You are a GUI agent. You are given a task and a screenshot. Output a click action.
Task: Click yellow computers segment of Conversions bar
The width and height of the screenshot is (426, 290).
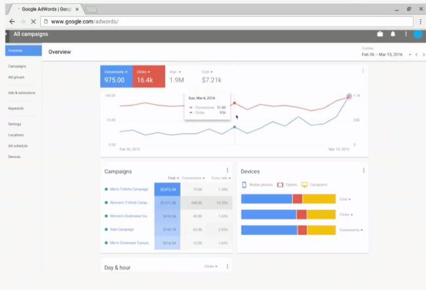click(321, 230)
